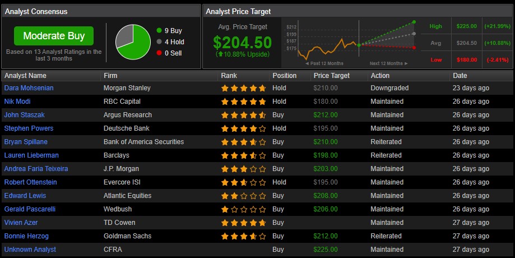Image resolution: width=515 pixels, height=258 pixels.
Task: Click the red Sell legend dot
Action: [x=159, y=53]
